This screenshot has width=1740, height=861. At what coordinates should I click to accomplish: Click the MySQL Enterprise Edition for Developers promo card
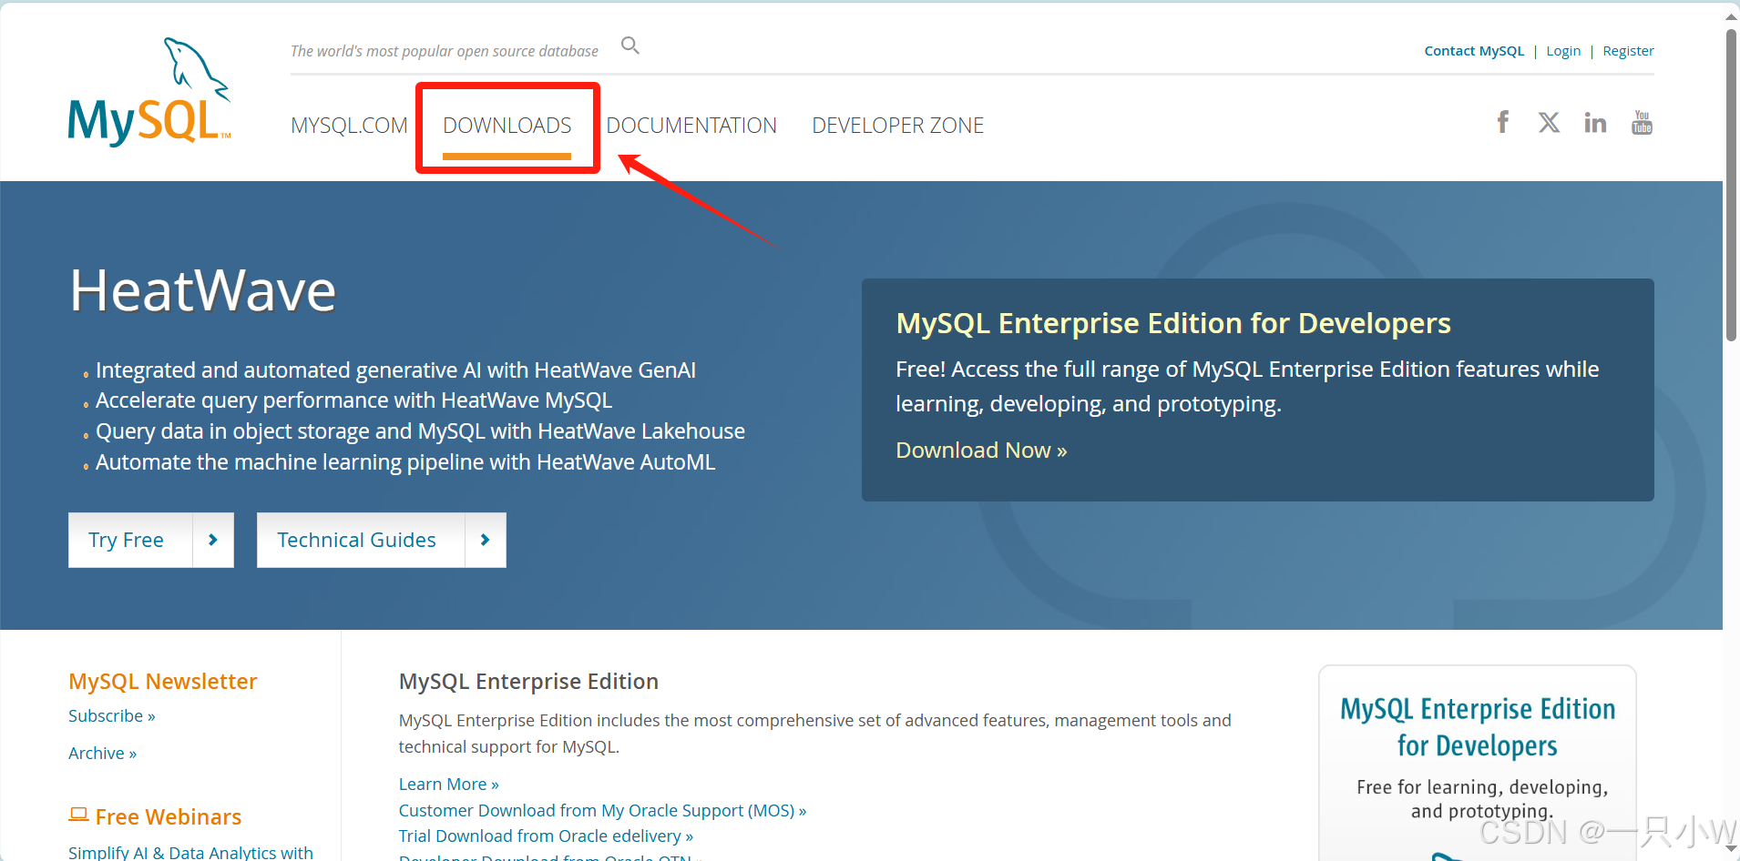[1477, 763]
